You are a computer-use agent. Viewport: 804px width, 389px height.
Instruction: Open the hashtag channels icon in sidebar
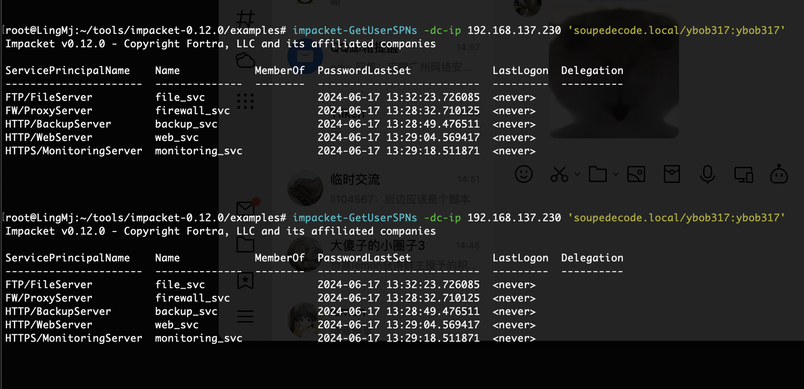(245, 19)
